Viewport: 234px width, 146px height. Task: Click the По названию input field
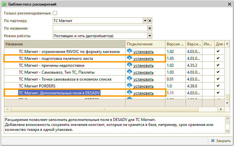(100, 28)
